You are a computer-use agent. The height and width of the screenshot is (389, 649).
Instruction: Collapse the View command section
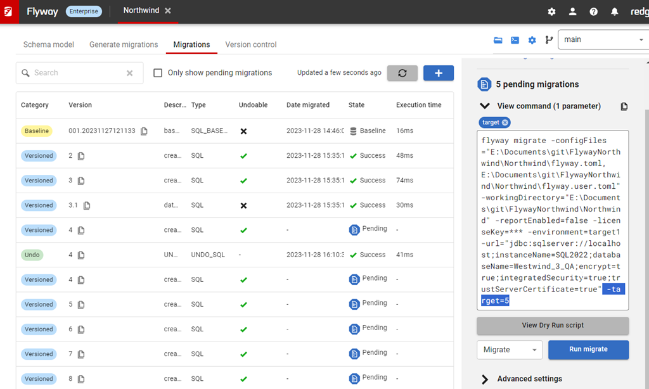[x=485, y=106]
